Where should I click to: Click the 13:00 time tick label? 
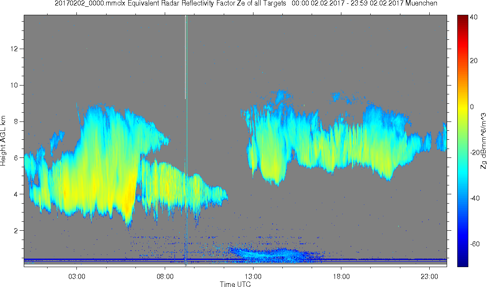(x=253, y=276)
